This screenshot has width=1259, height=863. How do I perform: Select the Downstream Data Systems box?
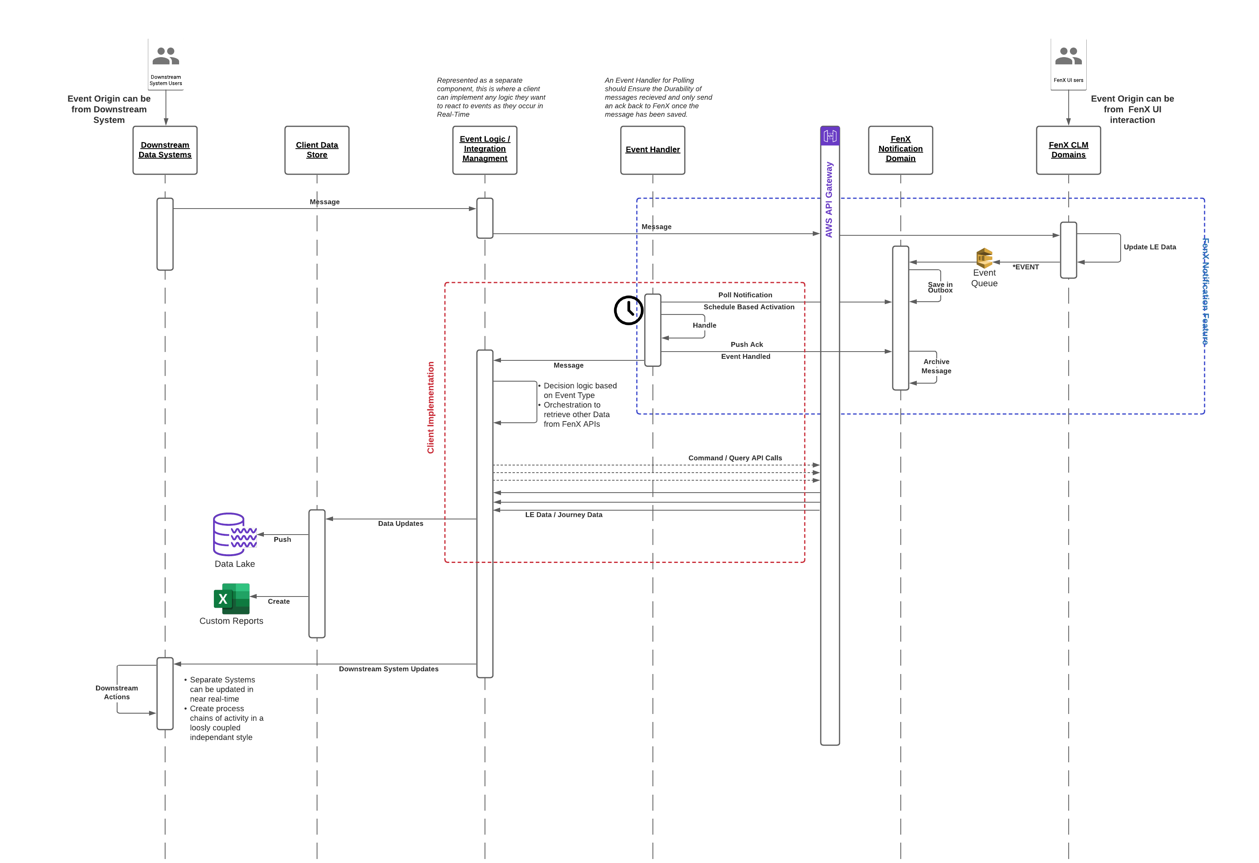(x=165, y=150)
